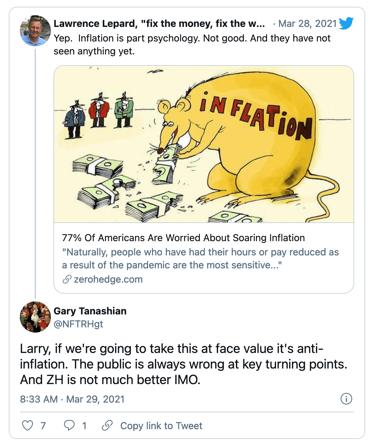Click Copy link to Tweet

[161, 426]
